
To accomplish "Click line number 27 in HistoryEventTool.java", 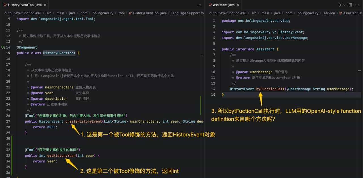I will pos(8,121).
